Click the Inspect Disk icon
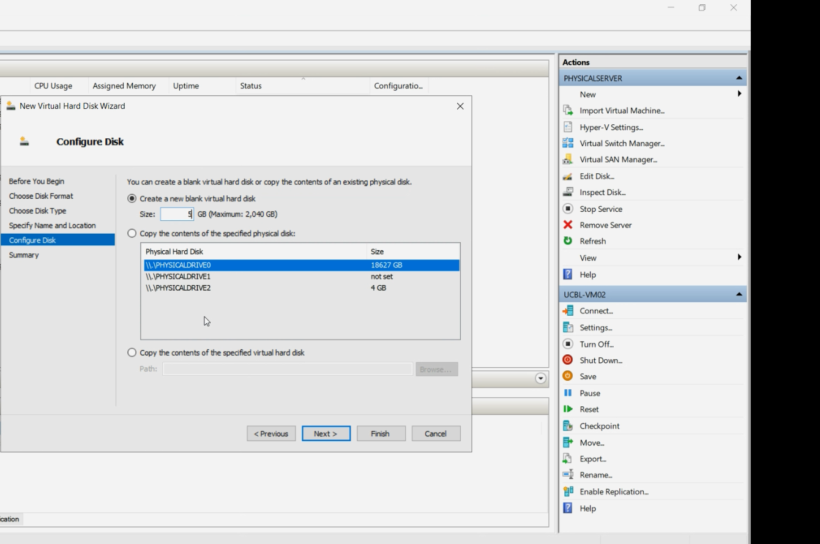Screen dimensions: 820x544 (568, 192)
